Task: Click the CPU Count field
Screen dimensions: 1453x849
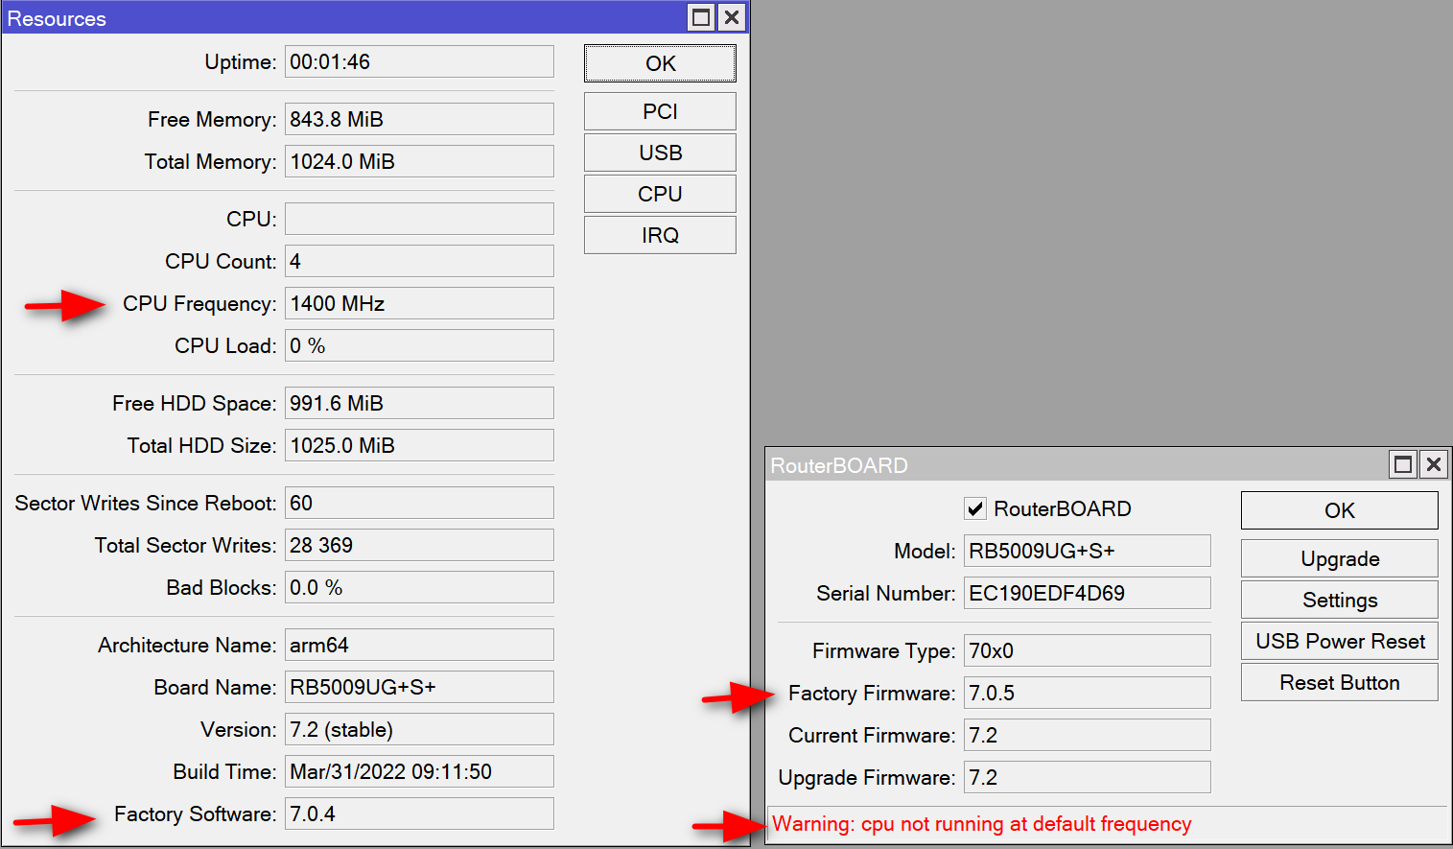Action: 419,261
